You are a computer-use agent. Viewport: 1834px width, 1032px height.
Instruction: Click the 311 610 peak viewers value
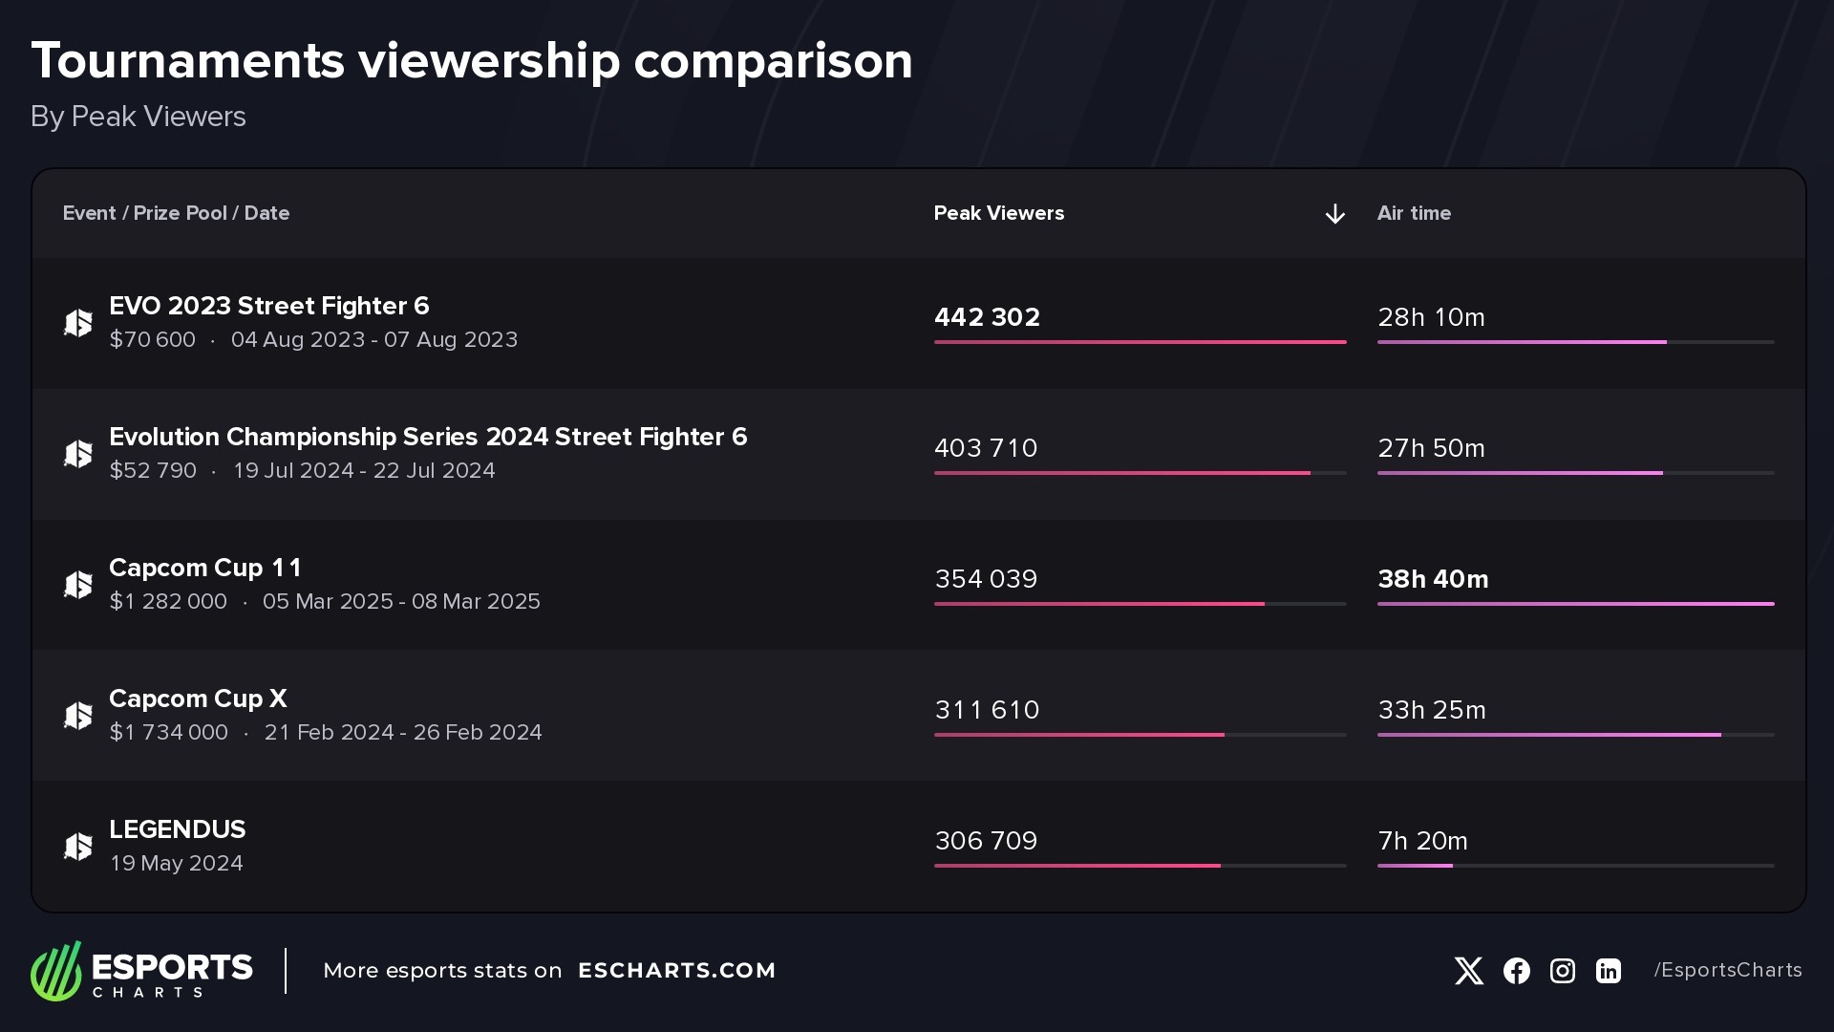click(x=987, y=710)
